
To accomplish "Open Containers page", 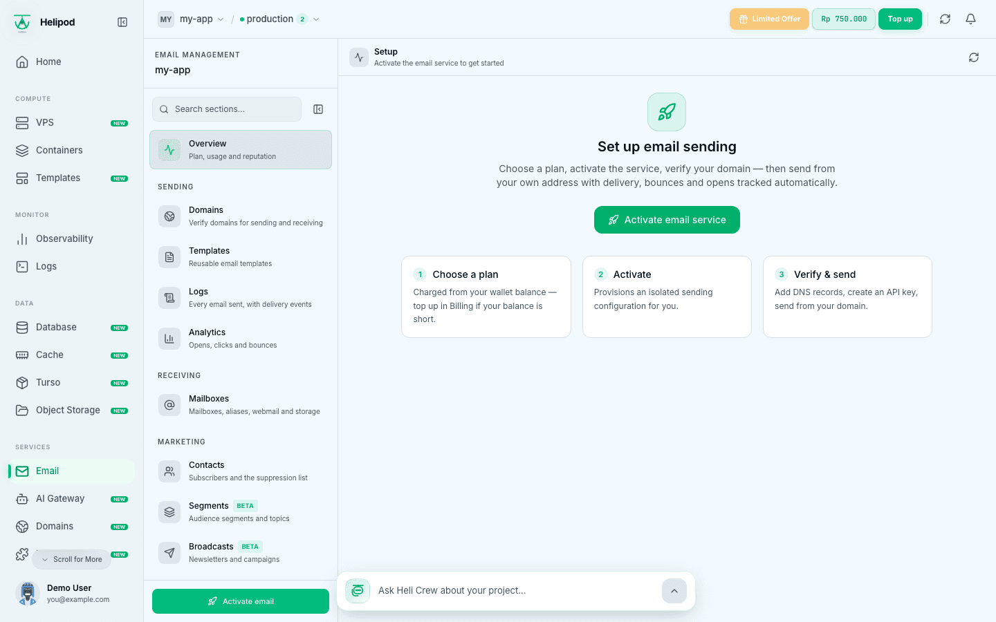I will coord(72,151).
